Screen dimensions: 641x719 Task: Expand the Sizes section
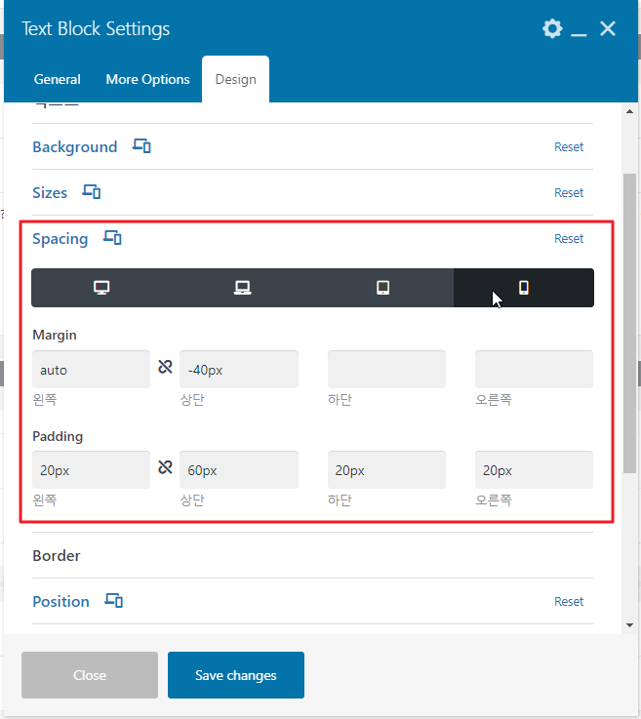point(50,192)
